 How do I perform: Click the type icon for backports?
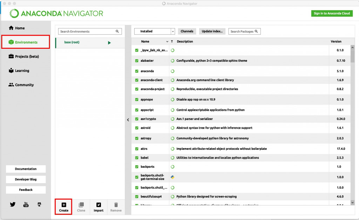pos(172,167)
